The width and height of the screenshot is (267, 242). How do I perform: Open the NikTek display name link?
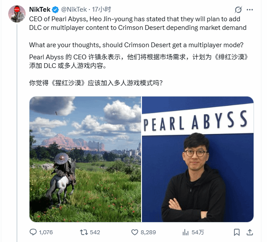coord(40,10)
